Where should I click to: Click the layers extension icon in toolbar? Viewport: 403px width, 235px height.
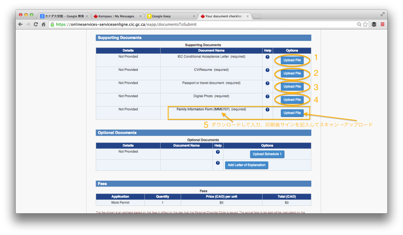tap(374, 24)
